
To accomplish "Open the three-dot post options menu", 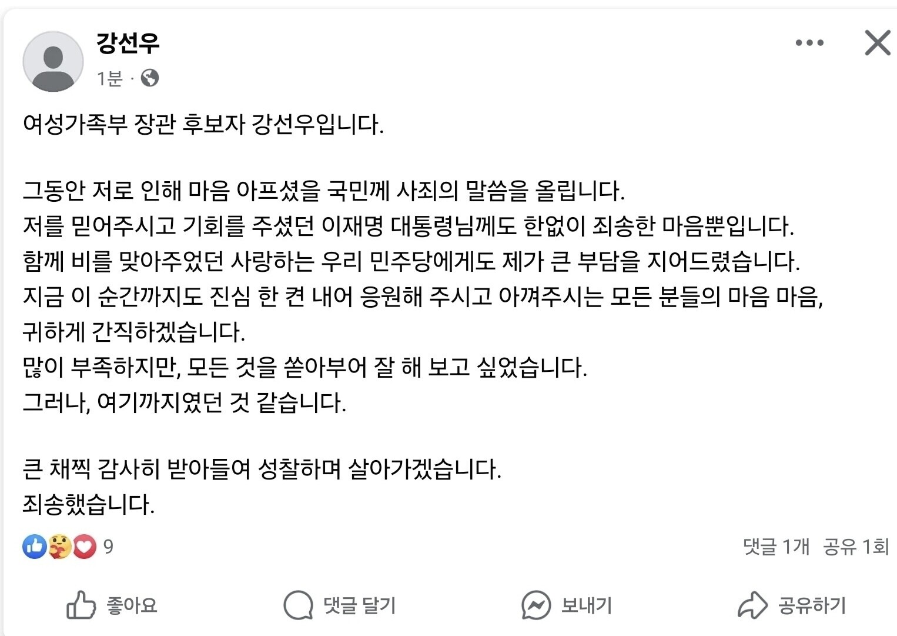I will 809,43.
